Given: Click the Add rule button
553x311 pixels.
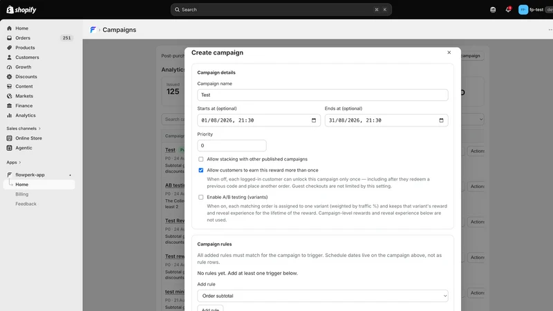Looking at the screenshot, I should point(210,308).
